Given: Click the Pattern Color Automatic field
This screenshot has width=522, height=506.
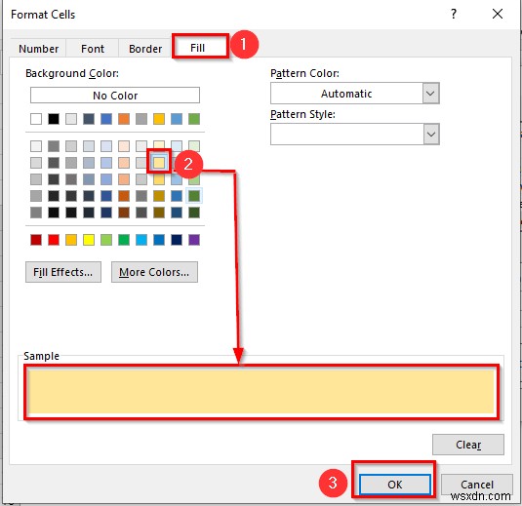Looking at the screenshot, I should click(x=347, y=94).
